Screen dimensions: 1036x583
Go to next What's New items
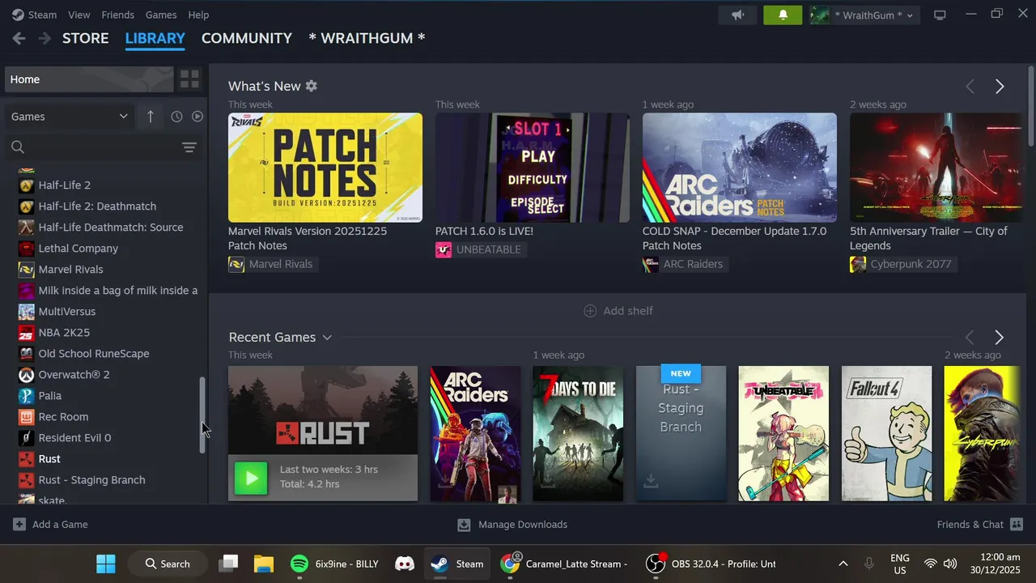tap(1000, 87)
